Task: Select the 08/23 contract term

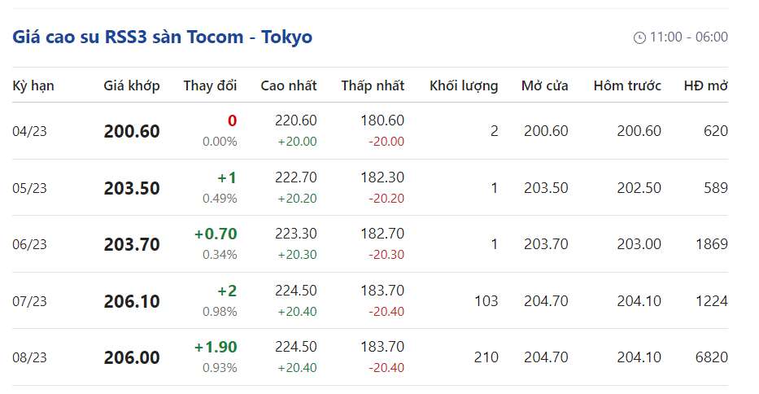Action: pos(30,357)
